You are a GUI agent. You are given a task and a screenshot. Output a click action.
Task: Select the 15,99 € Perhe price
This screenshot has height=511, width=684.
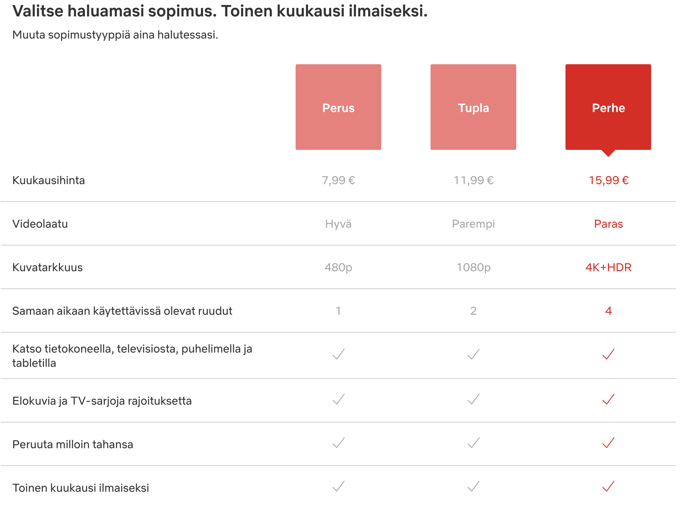pos(608,180)
